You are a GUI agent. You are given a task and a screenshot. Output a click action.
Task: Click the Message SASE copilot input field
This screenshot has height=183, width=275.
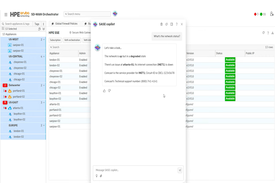tap(135, 170)
